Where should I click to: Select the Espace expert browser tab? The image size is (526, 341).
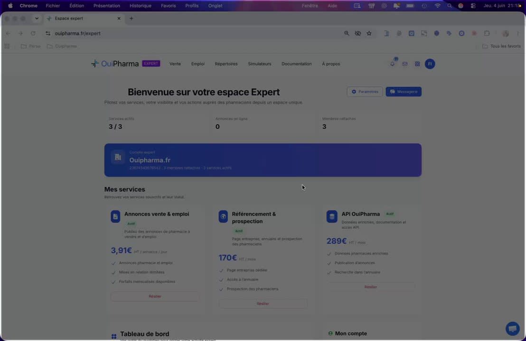pos(84,18)
